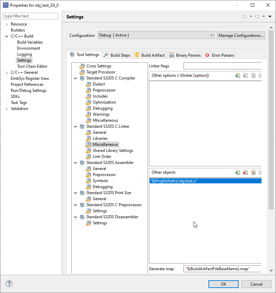This screenshot has width=276, height=293.
Task: Click scrollbar down arrow in Settings pane
Action: [271, 271]
